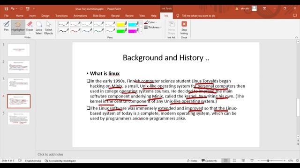Toggle Comments pane from the status bar
300x168 pixels.
coord(210,161)
